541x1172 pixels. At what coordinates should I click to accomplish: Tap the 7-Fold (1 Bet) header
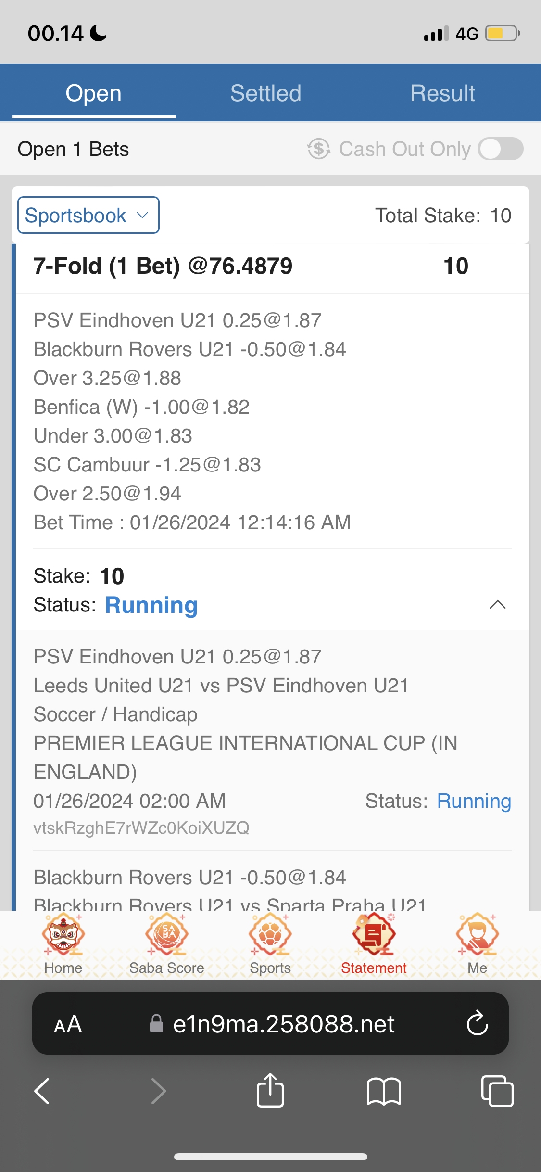point(163,266)
